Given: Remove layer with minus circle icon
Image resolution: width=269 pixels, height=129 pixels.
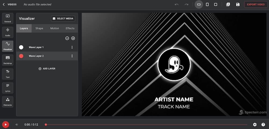Looking at the screenshot, I should point(67,38).
